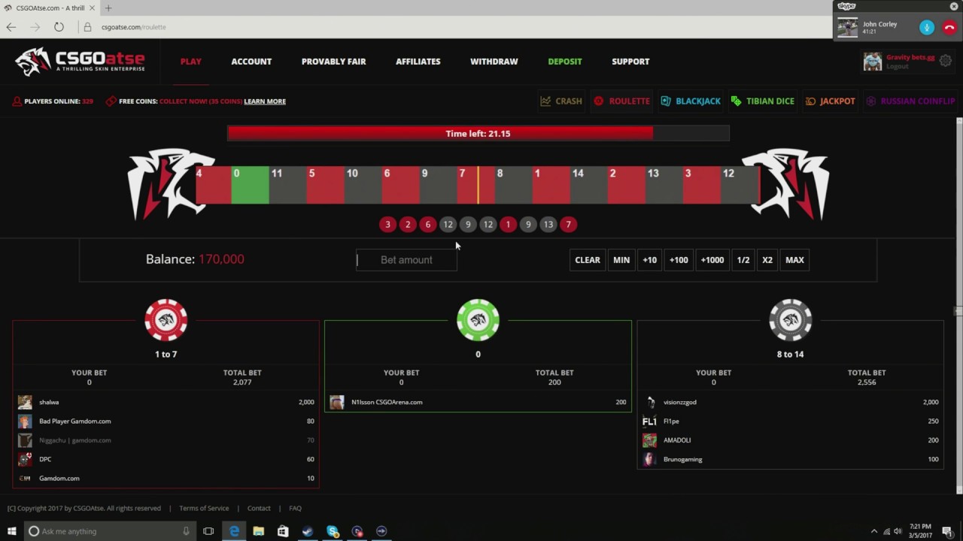Mute microphone in Skype call popup
This screenshot has width=963, height=541.
point(927,27)
